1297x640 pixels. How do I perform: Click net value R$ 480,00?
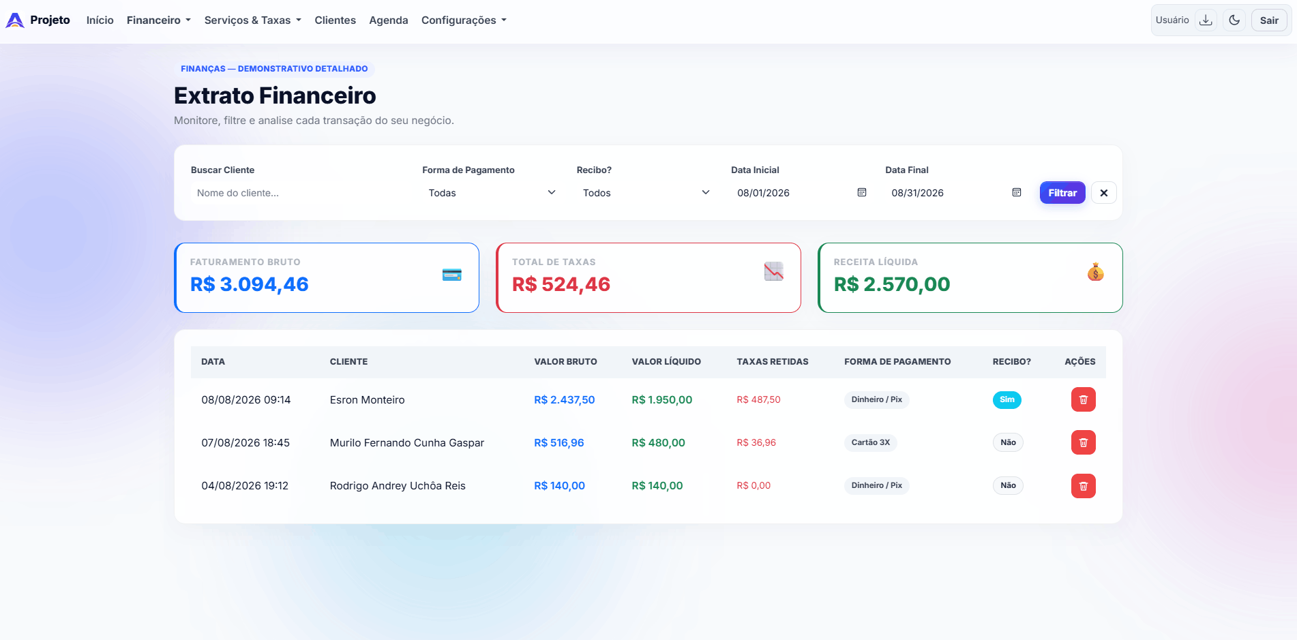(x=659, y=443)
